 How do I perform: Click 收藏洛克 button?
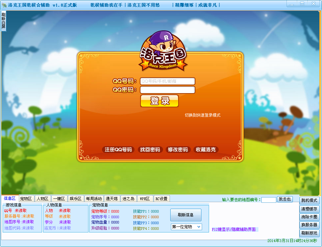coord(206,150)
